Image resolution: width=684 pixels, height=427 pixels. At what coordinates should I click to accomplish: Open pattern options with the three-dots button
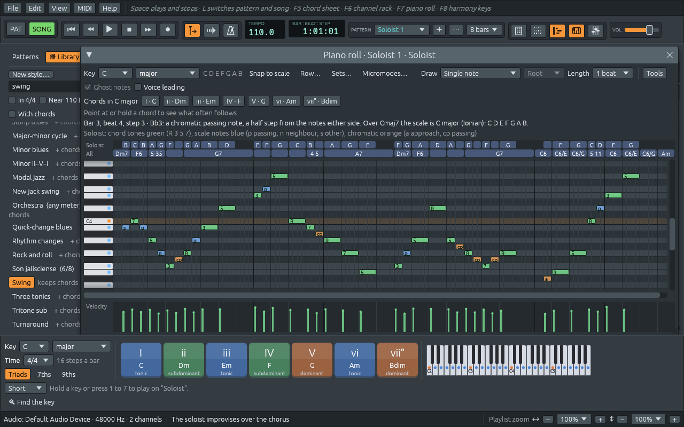click(x=456, y=30)
